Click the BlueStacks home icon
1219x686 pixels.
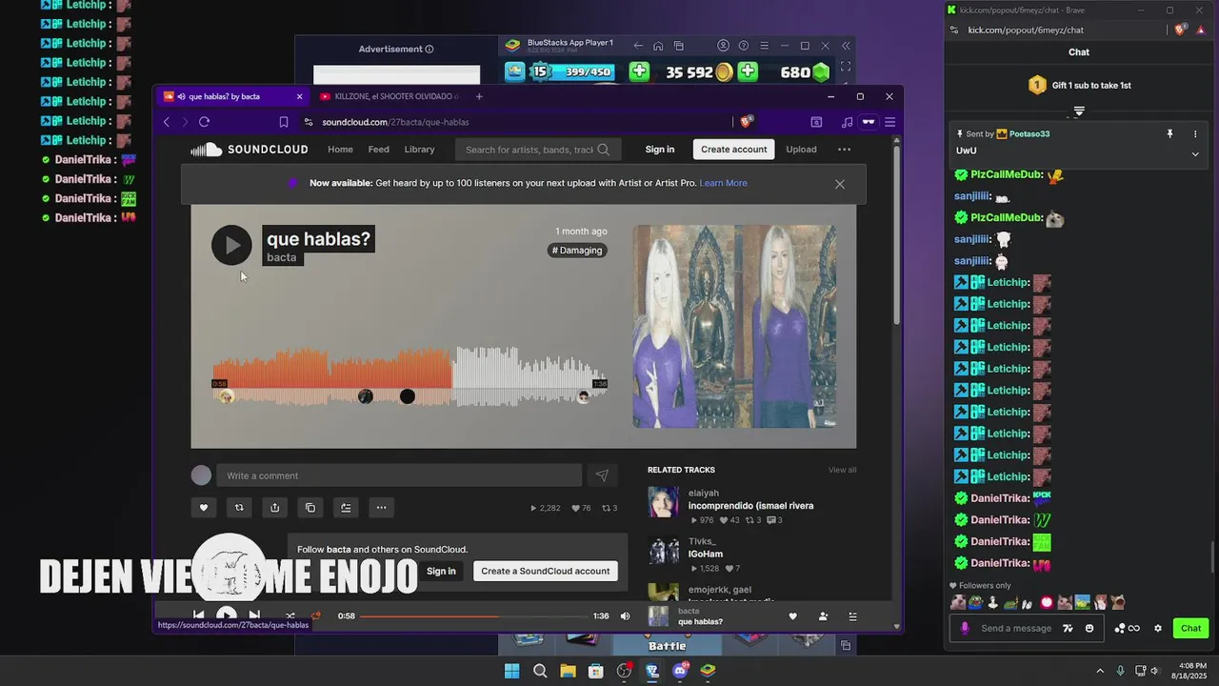[658, 46]
